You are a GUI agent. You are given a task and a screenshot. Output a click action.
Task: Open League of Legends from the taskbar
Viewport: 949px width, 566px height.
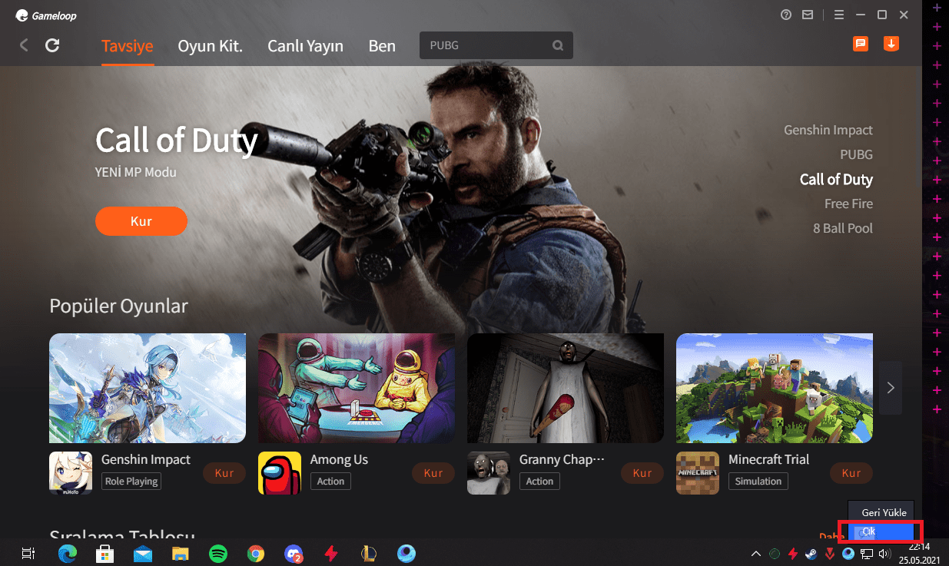click(x=369, y=553)
